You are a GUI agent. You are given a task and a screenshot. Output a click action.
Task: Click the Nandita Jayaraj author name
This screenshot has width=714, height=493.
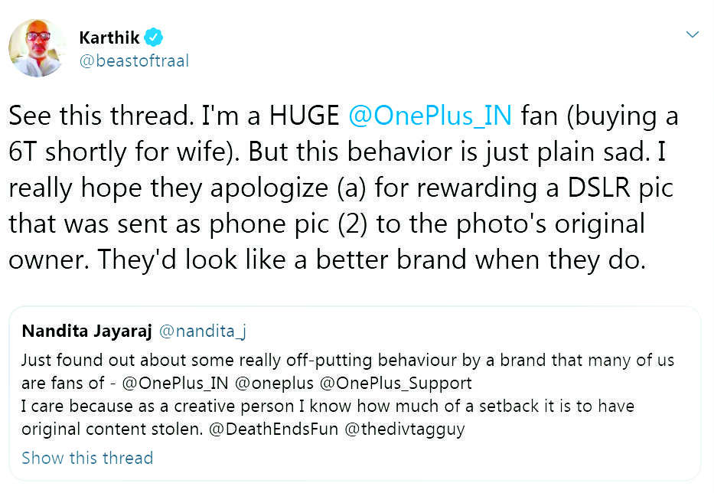click(x=86, y=331)
